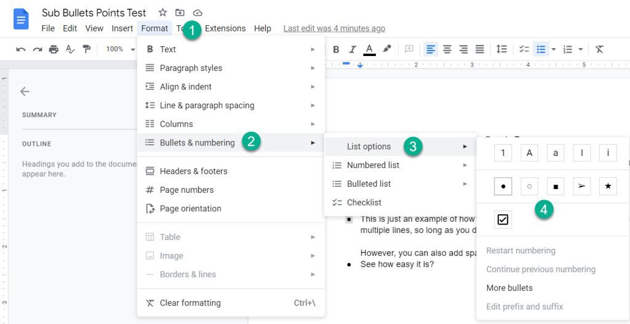Click the bulleted list toolbar icon

[x=541, y=49]
